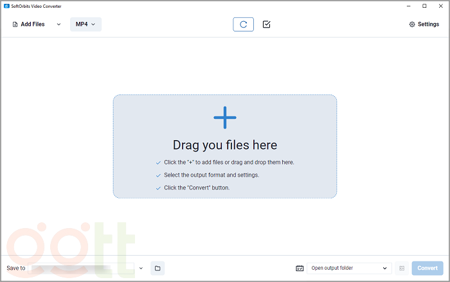Image resolution: width=450 pixels, height=282 pixels.
Task: Open the 'Open output folder' combo box
Action: tap(349, 268)
